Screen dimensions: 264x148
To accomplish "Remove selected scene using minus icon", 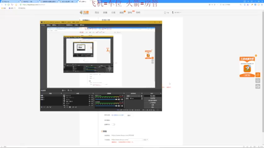I will [45, 107].
